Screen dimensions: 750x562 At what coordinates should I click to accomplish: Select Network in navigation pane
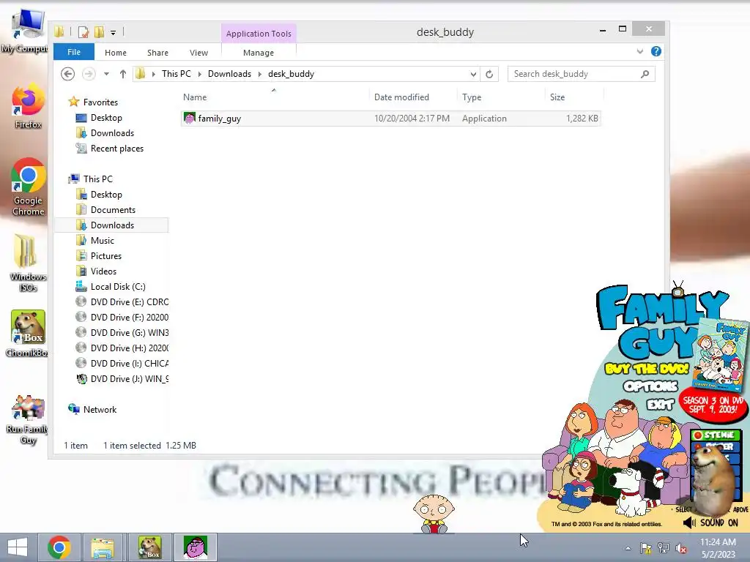92,410
